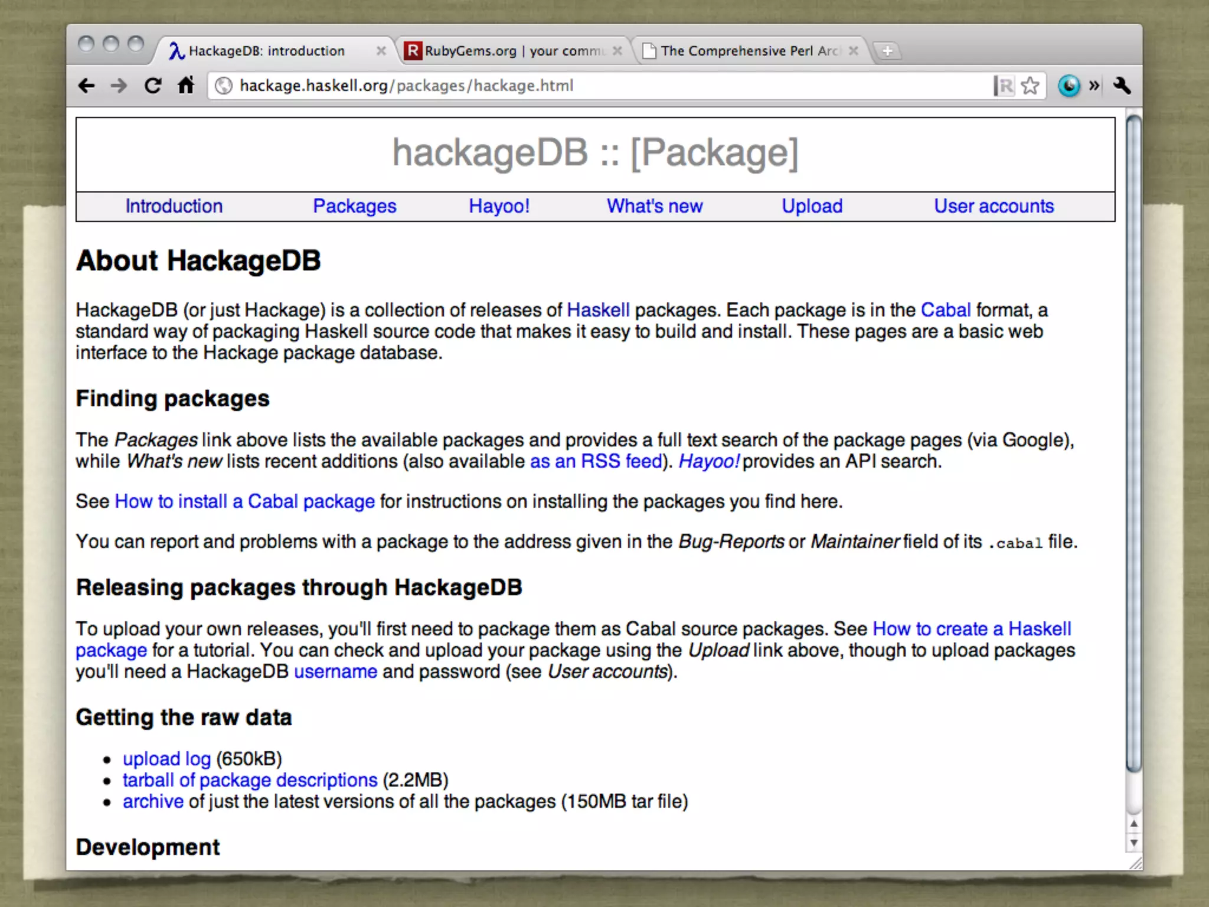Click the window zoom button
This screenshot has width=1209, height=907.
point(136,44)
